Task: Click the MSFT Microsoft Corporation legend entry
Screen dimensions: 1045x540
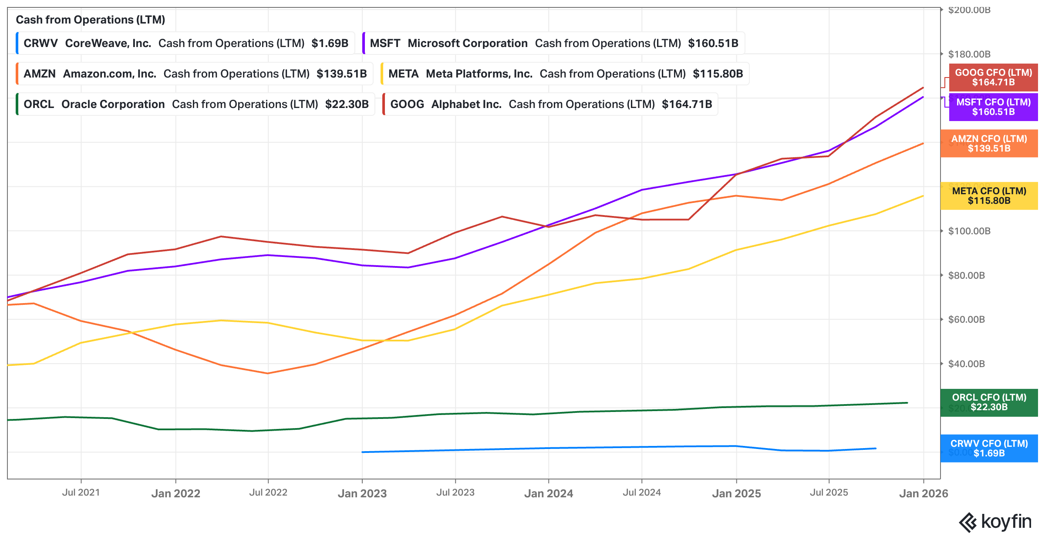Action: (x=553, y=43)
